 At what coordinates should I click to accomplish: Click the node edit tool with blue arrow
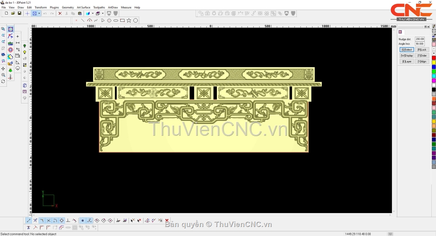tap(11, 36)
